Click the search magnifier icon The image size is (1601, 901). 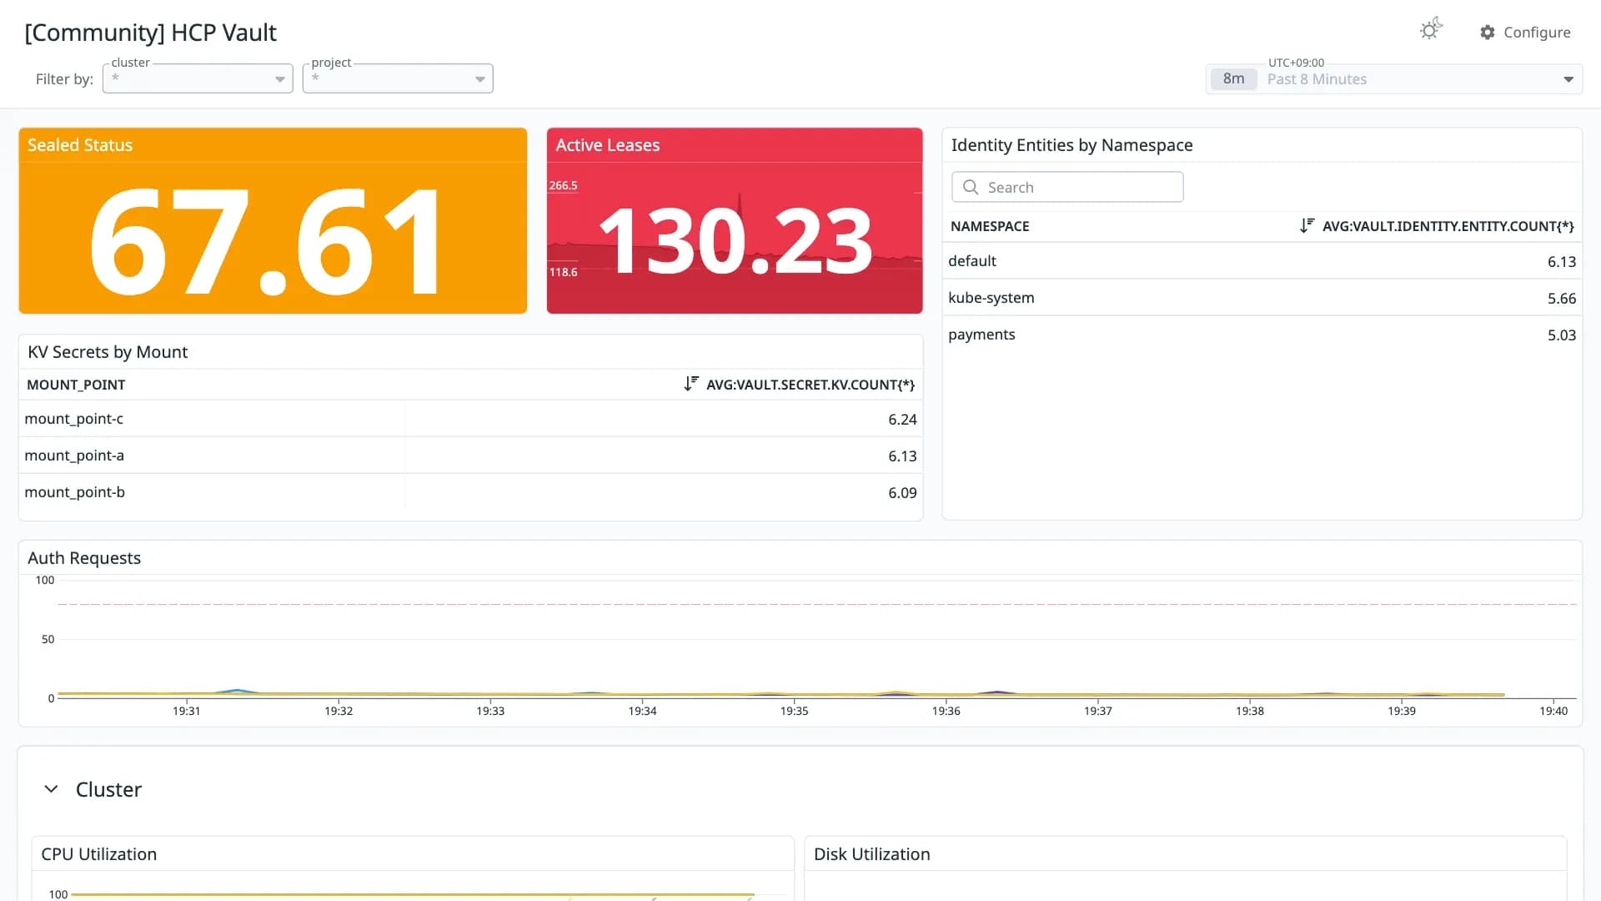[x=971, y=187]
